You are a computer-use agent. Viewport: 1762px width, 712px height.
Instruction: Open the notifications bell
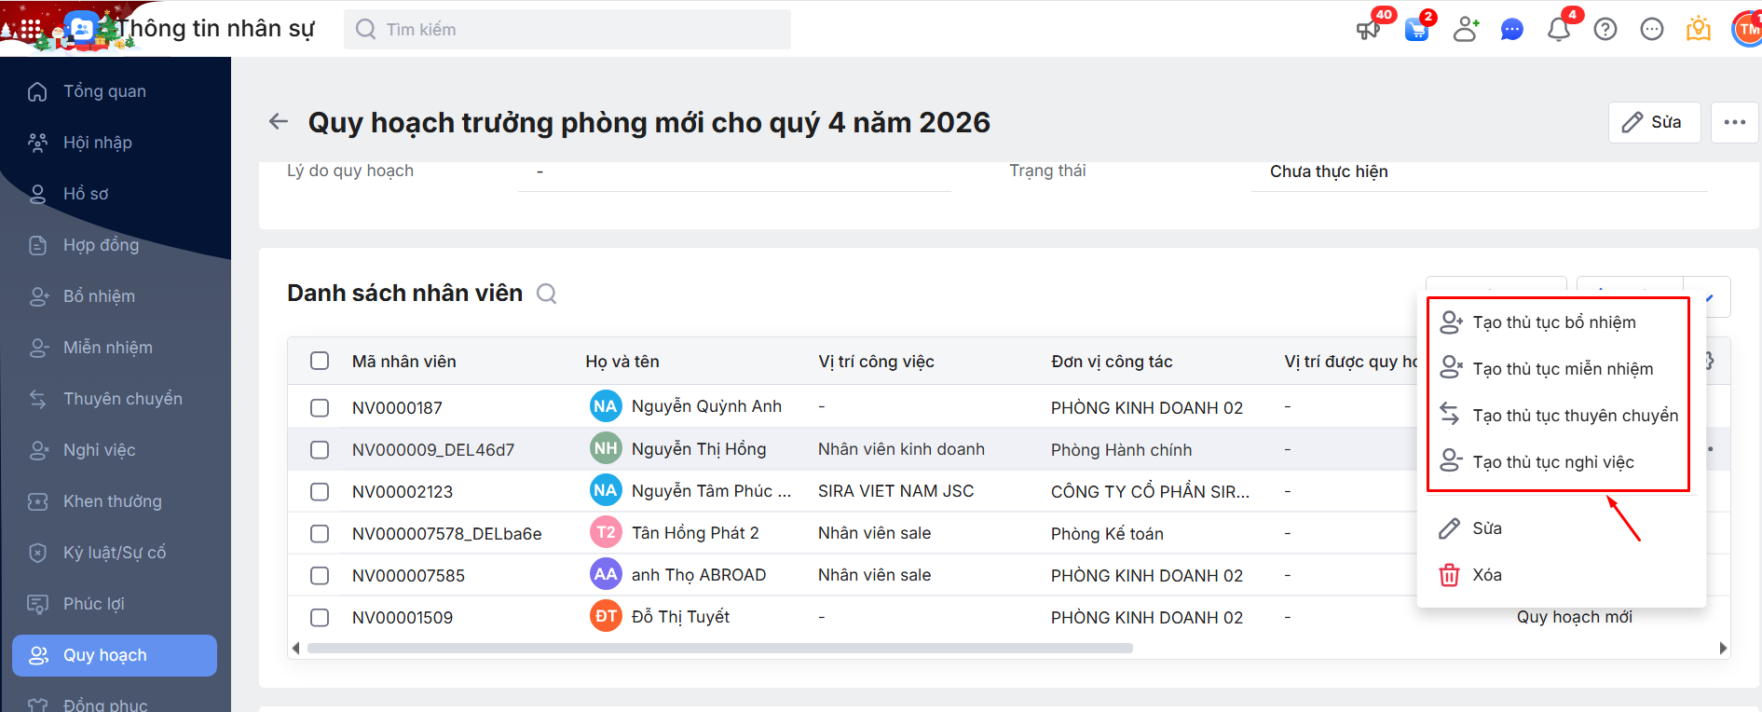1558,30
